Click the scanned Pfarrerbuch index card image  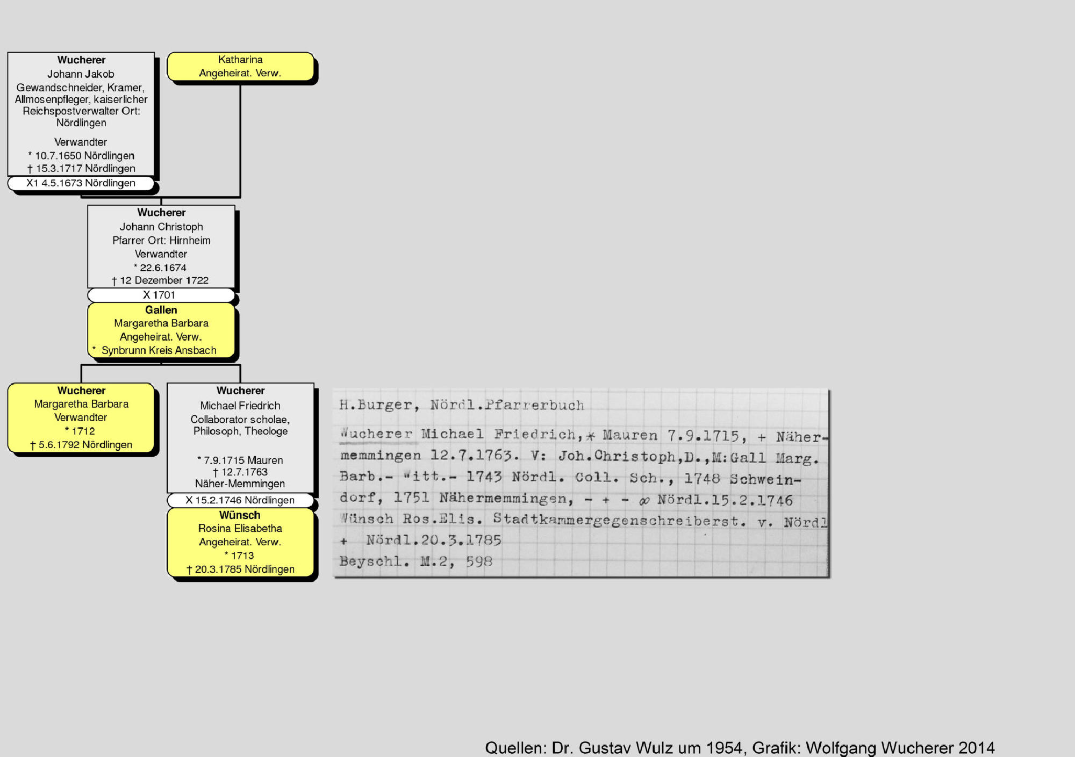coord(580,484)
